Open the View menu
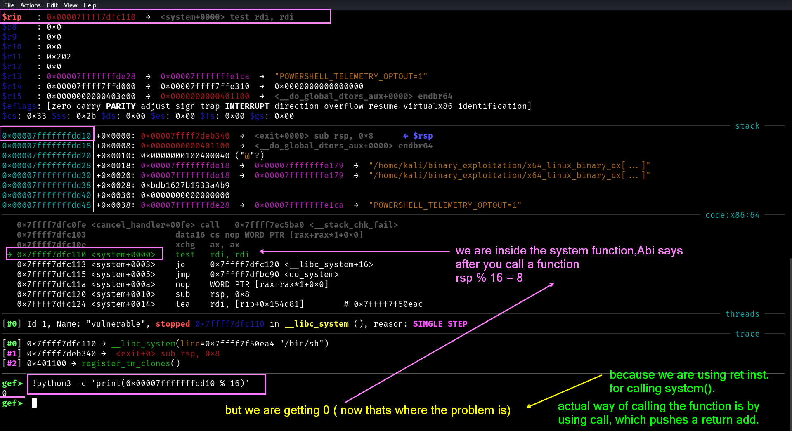The image size is (792, 431). pos(71,5)
